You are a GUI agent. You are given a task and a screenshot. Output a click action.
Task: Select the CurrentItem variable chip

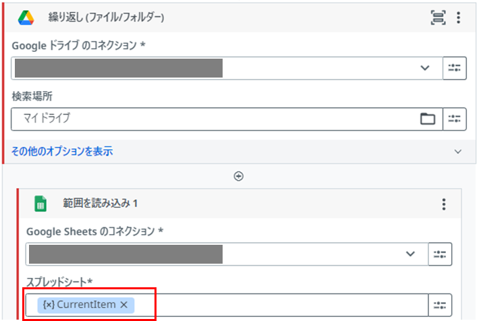79,305
